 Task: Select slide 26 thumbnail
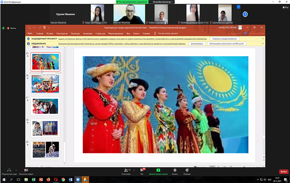pyautogui.click(x=45, y=84)
